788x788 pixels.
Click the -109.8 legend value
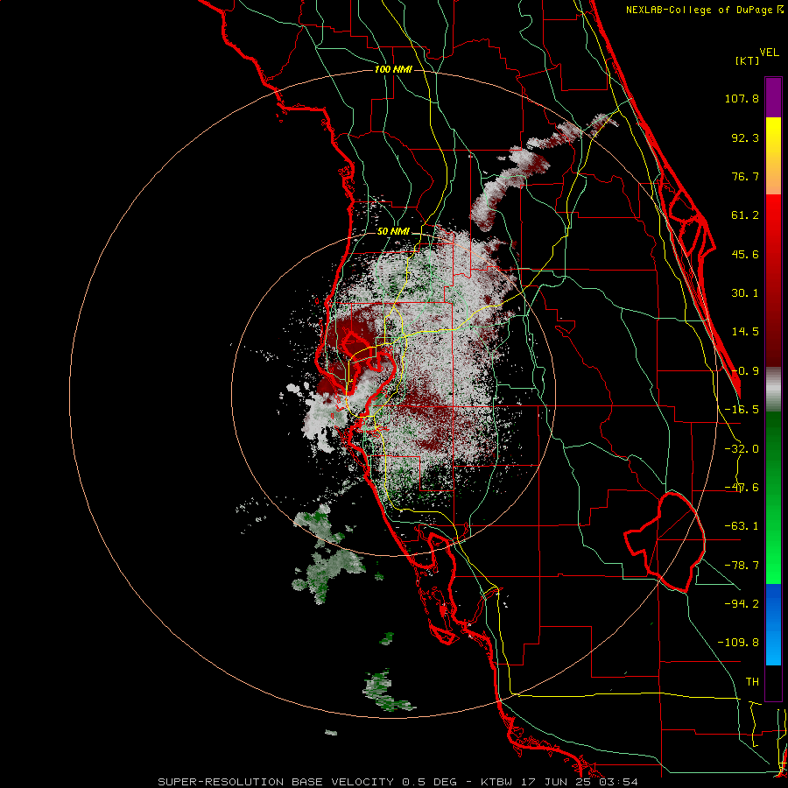pyautogui.click(x=738, y=643)
